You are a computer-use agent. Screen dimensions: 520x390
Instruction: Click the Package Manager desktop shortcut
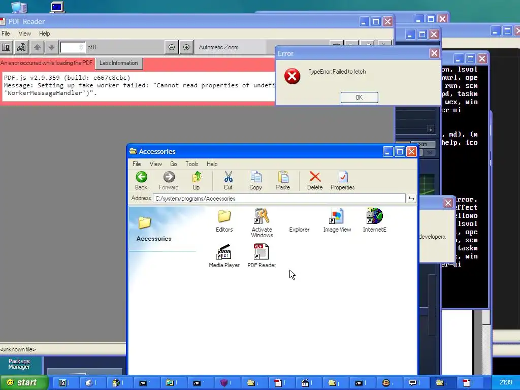pos(19,364)
